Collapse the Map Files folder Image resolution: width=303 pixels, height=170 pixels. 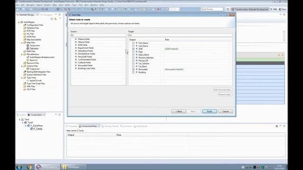coord(22,42)
